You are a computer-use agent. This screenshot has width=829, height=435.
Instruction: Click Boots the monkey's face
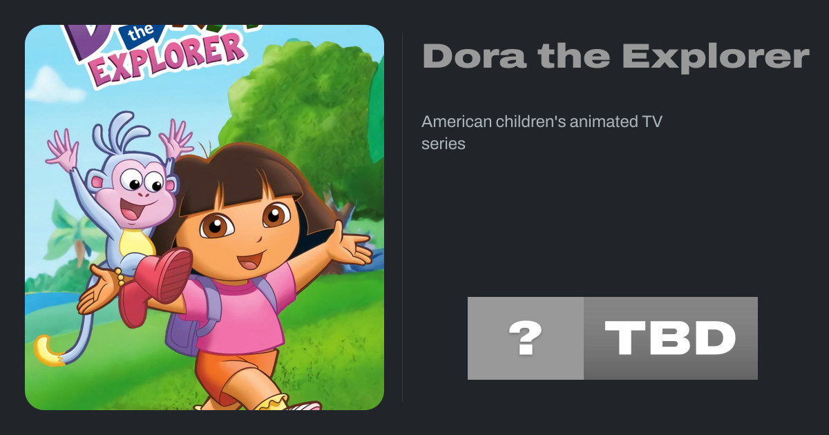[135, 190]
